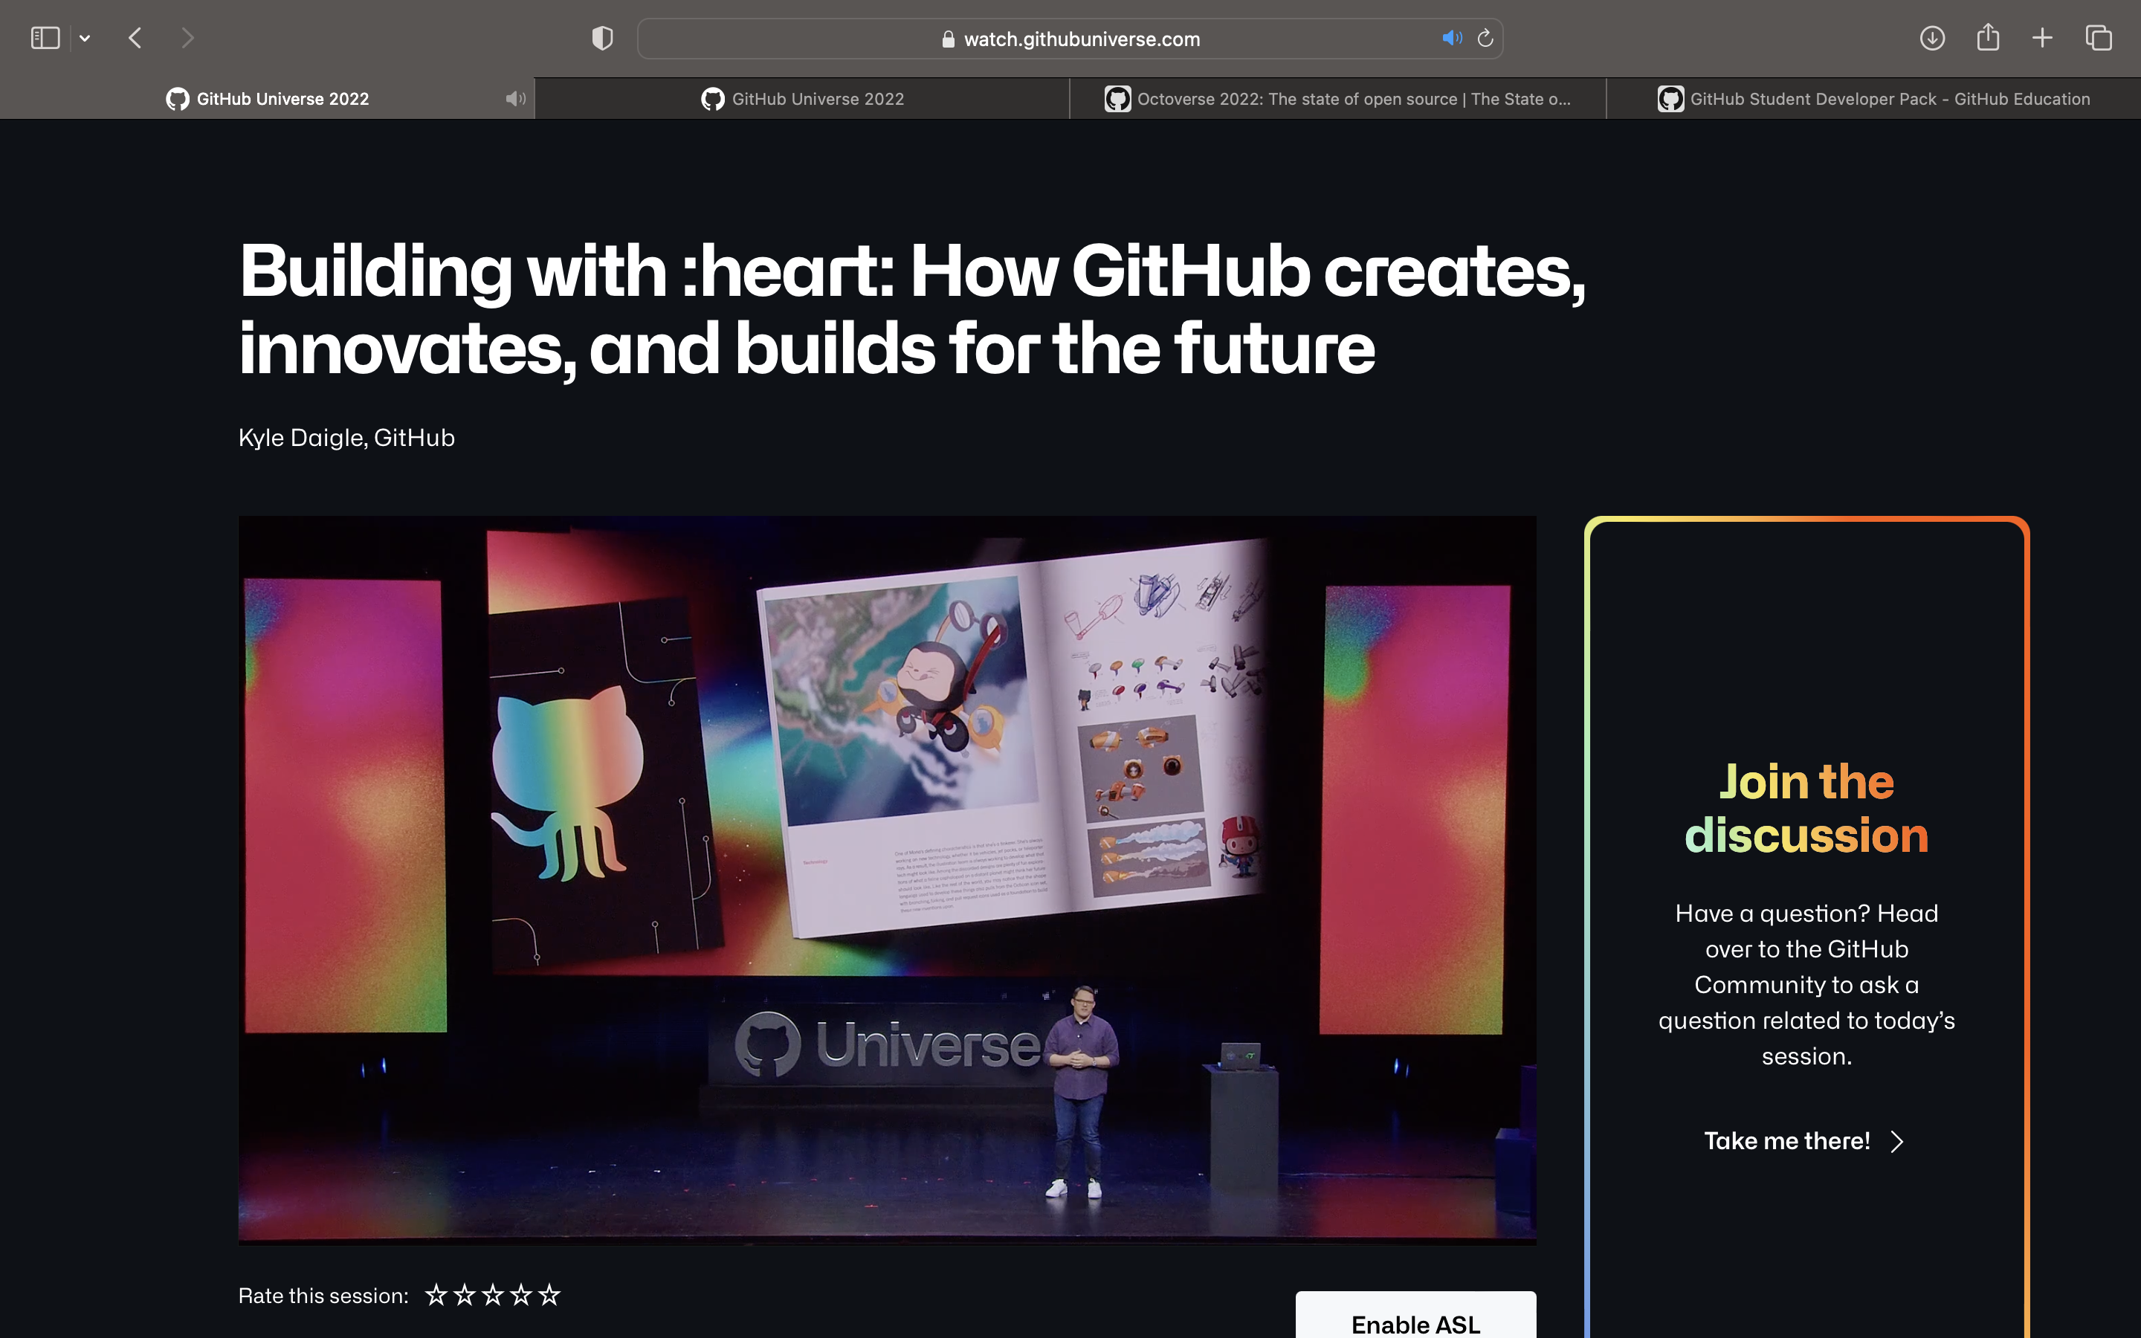The height and width of the screenshot is (1338, 2141).
Task: Toggle the Safari sidebar
Action: pyautogui.click(x=45, y=38)
